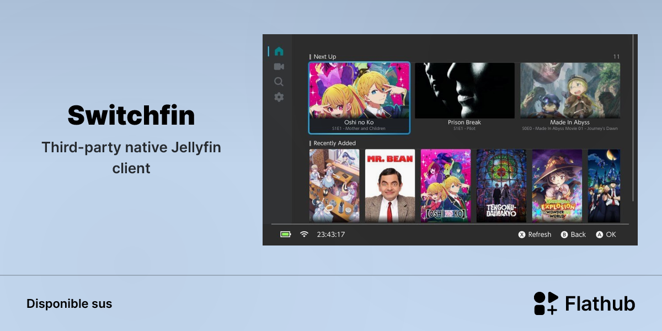Image resolution: width=662 pixels, height=331 pixels.
Task: Open the search magnifier in sidebar
Action: [x=279, y=82]
